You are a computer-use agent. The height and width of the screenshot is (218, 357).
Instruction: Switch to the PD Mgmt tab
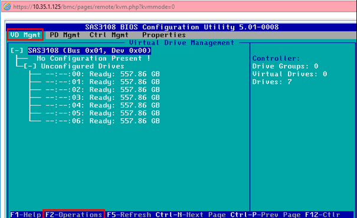[x=65, y=35]
